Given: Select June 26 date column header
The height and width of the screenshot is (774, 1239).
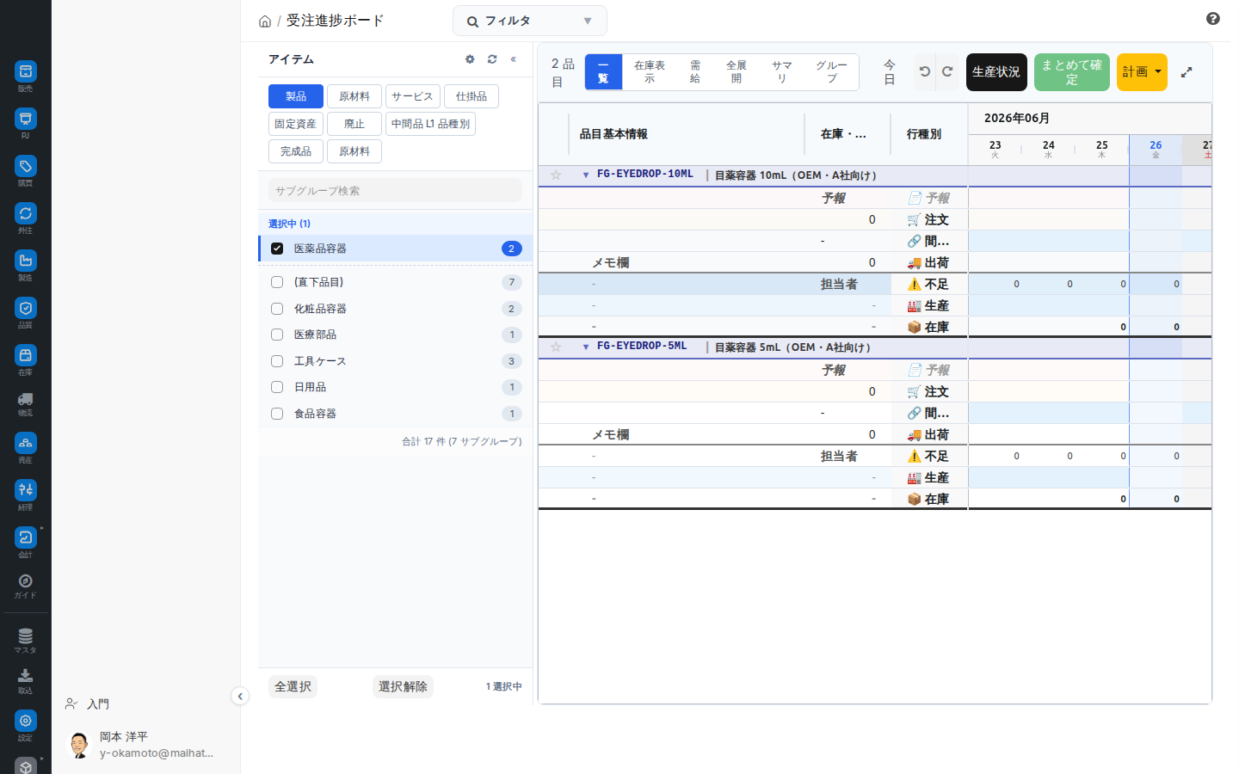Looking at the screenshot, I should [1156, 150].
